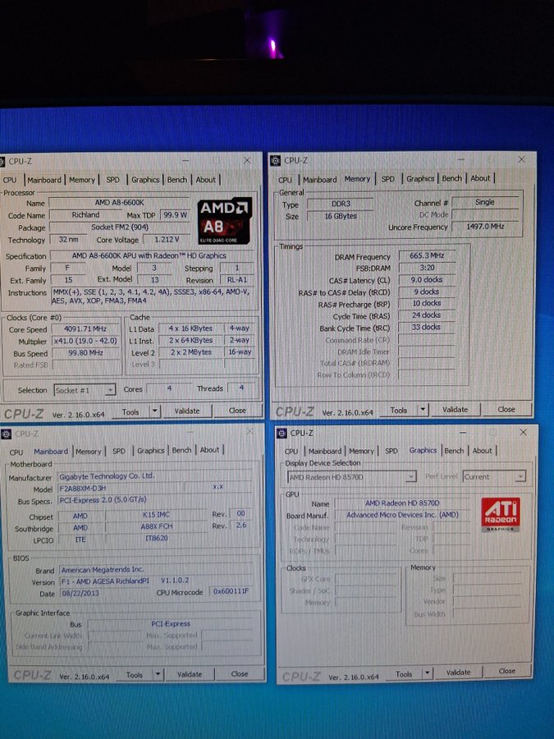Select CPU tab in Graphics window
The height and width of the screenshot is (739, 554).
(x=291, y=451)
